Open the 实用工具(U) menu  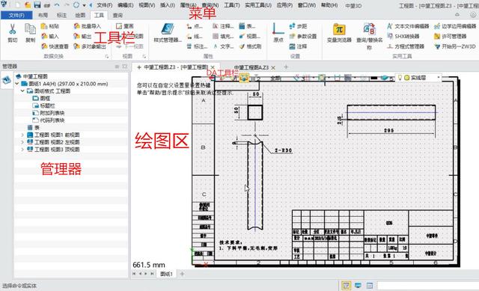click(x=258, y=5)
